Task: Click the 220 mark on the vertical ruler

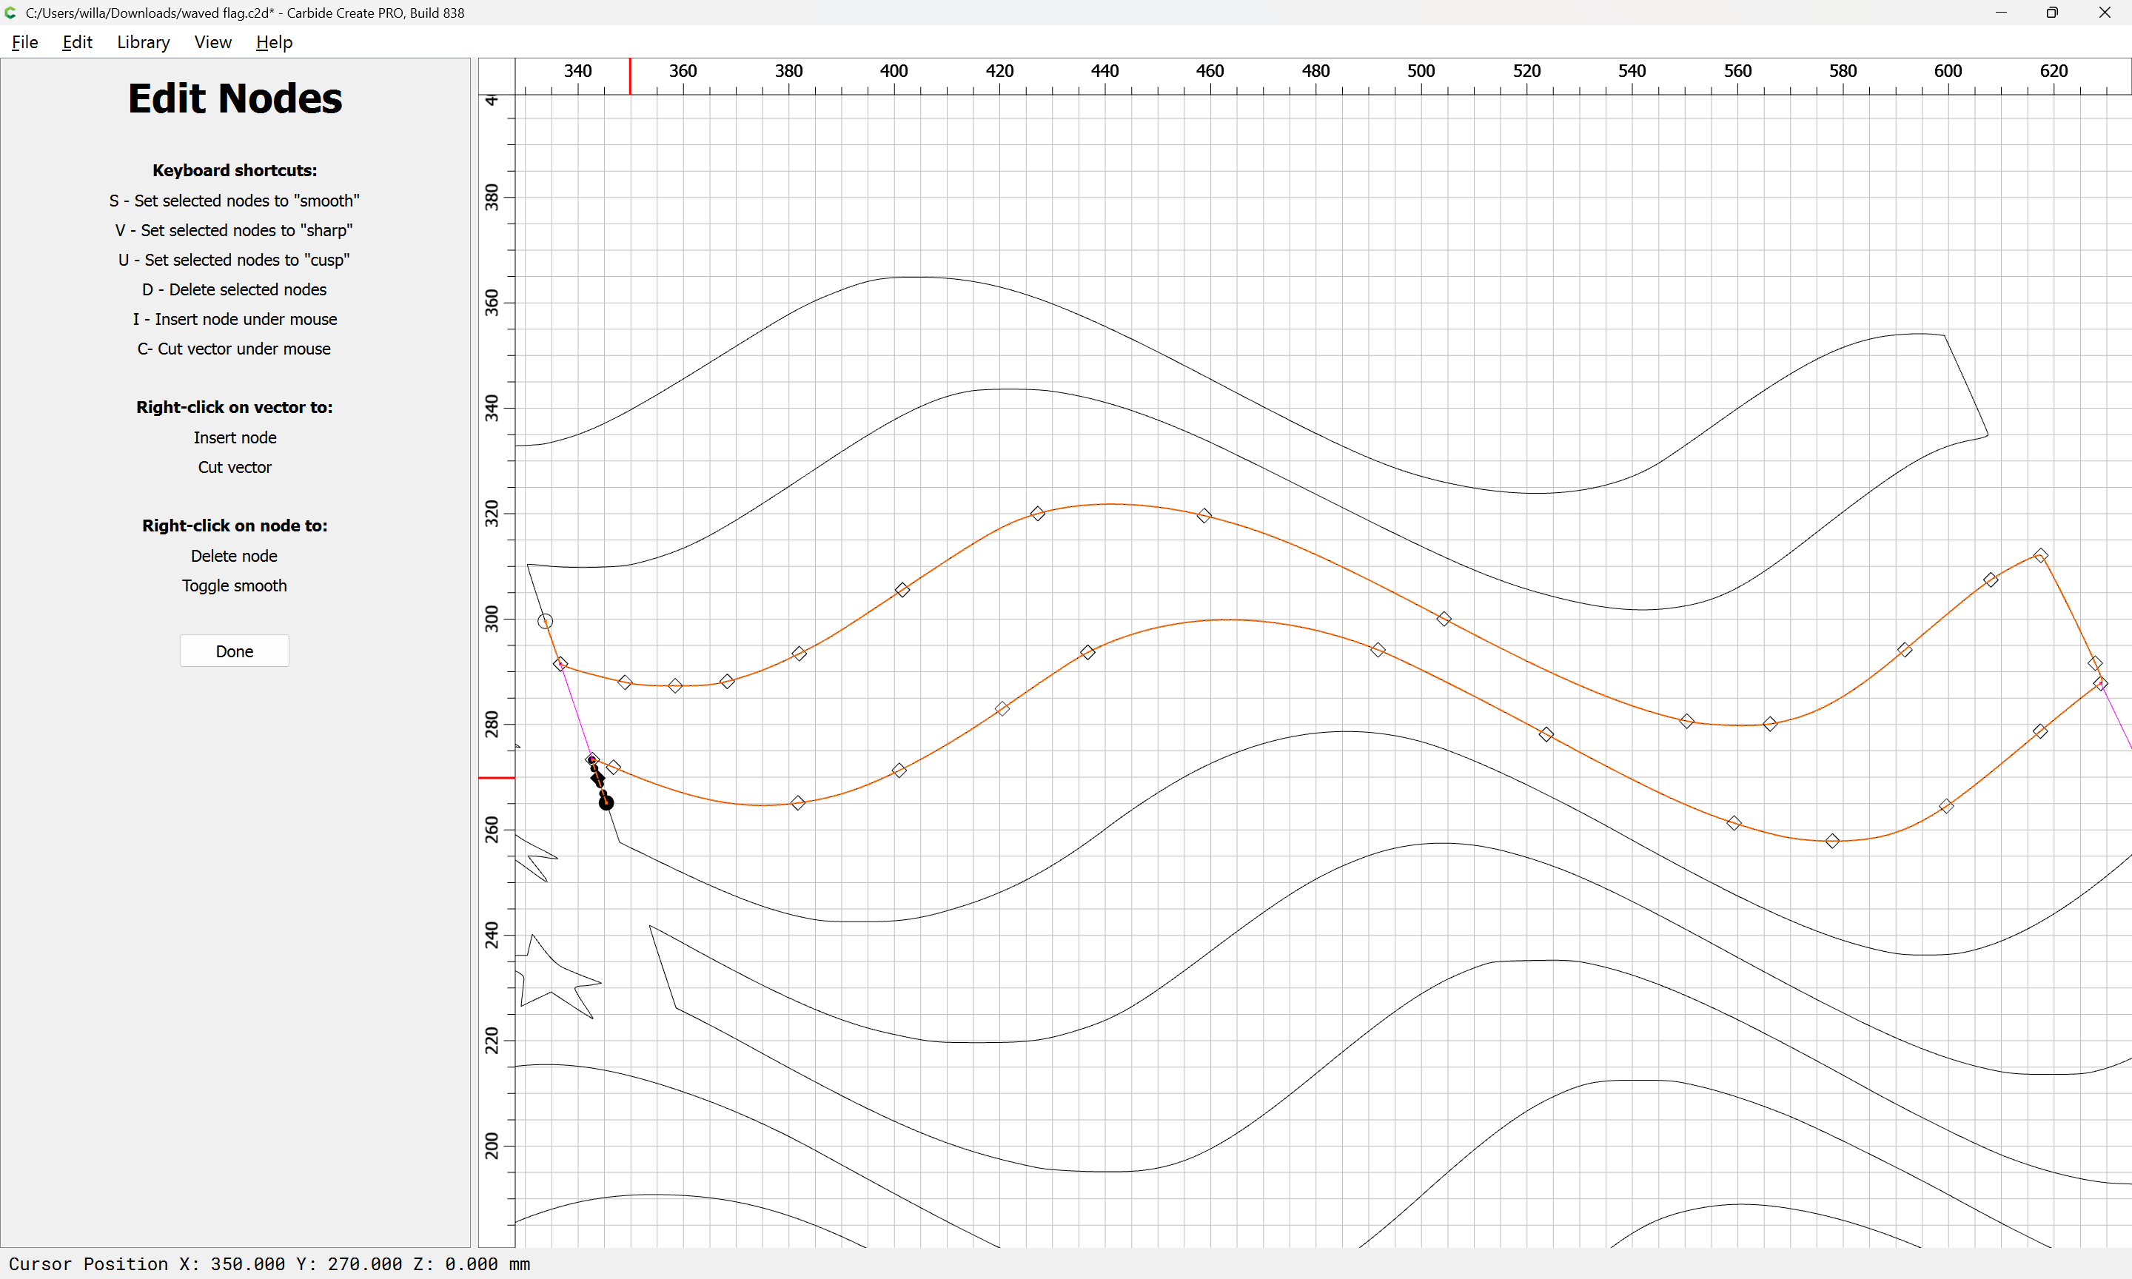Action: click(x=492, y=1039)
